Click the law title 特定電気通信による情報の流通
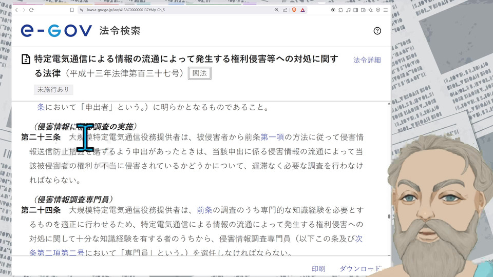This screenshot has height=277, width=493. pyautogui.click(x=186, y=66)
